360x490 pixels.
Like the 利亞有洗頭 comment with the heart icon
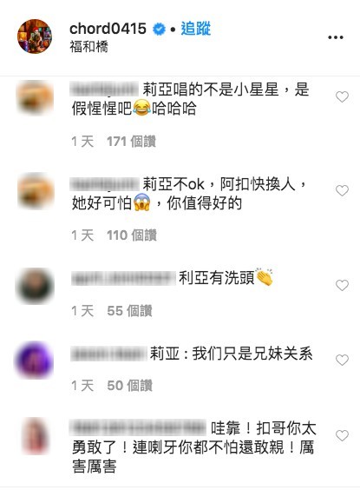tap(342, 285)
